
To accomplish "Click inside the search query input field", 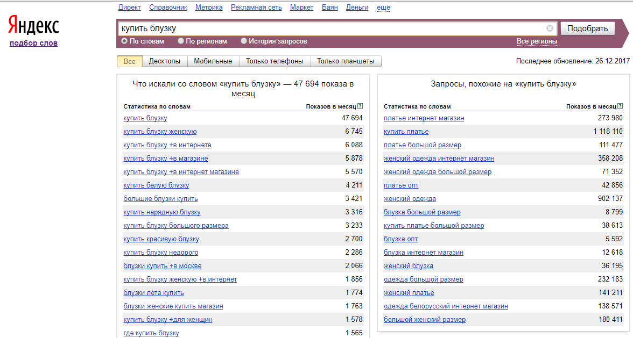I will click(x=323, y=28).
